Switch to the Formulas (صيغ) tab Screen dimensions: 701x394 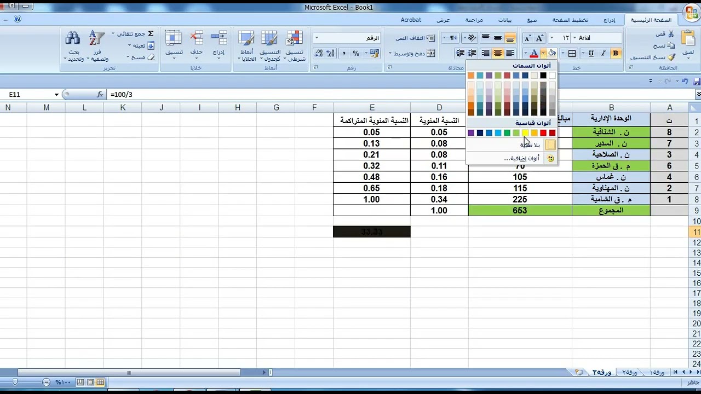pos(532,20)
